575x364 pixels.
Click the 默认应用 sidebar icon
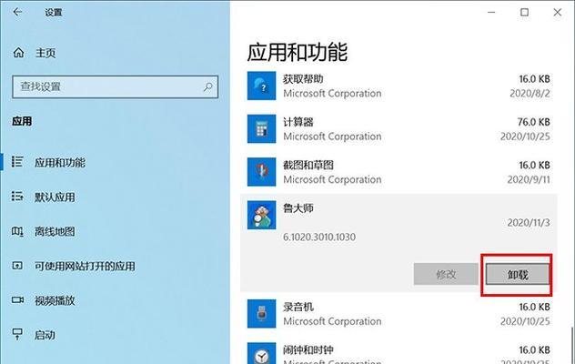click(17, 197)
